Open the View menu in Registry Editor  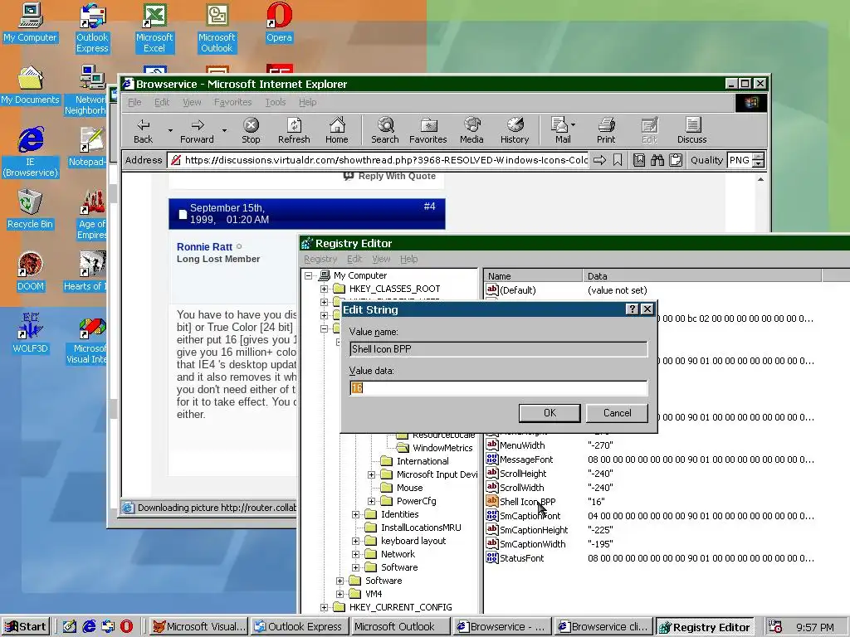coord(381,259)
